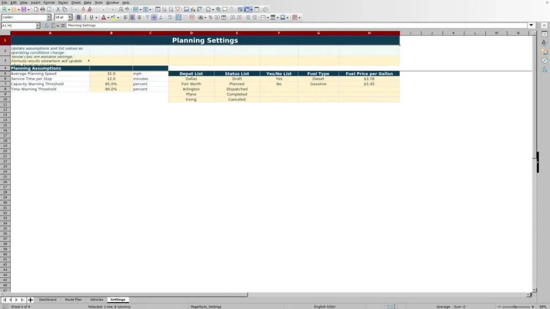Click the Cut scissors icon

click(58, 9)
